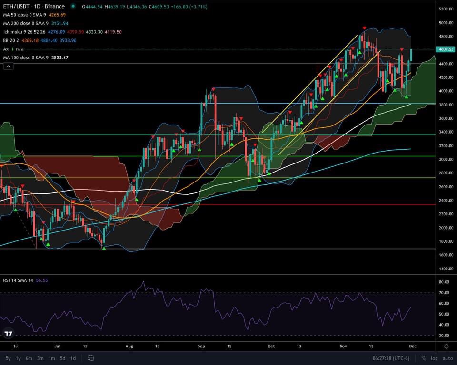Open chart settings gear at axis corner
The width and height of the screenshot is (457, 365).
pyautogui.click(x=446, y=346)
